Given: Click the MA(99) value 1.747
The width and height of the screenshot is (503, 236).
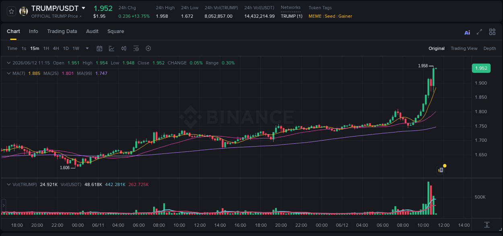Looking at the screenshot, I should tap(101, 73).
